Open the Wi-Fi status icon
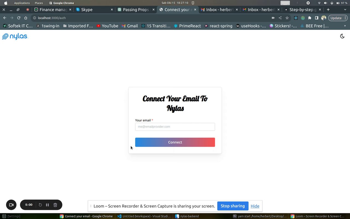350x219 pixels. click(319, 3)
